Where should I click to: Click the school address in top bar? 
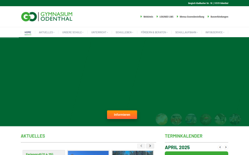coord(208,3)
